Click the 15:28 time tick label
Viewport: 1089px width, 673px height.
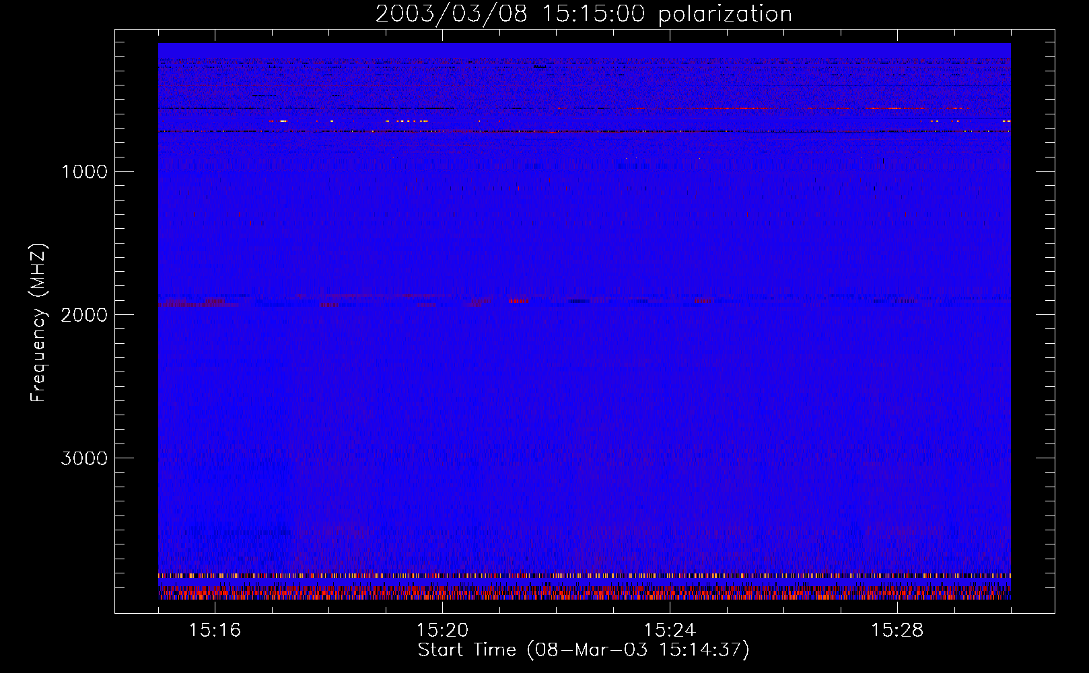[897, 630]
